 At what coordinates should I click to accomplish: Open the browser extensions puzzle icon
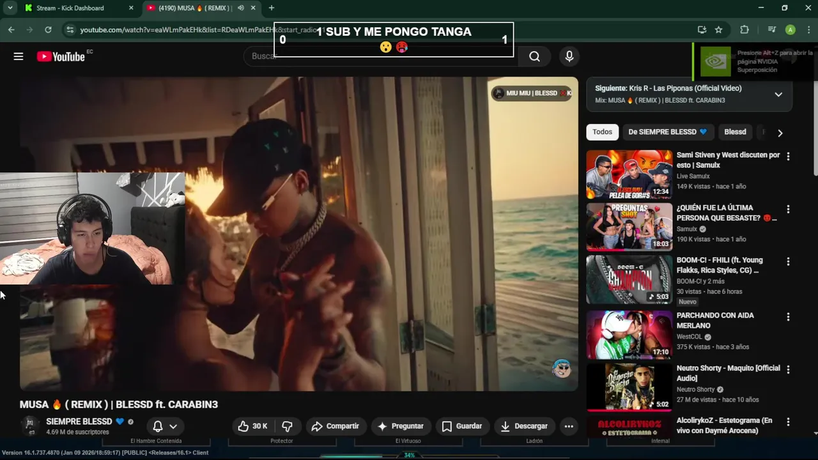745,29
